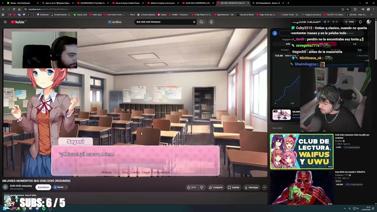Open the Serpias | Kick bookmark
Image resolution: width=377 pixels, height=212 pixels.
click(x=80, y=15)
